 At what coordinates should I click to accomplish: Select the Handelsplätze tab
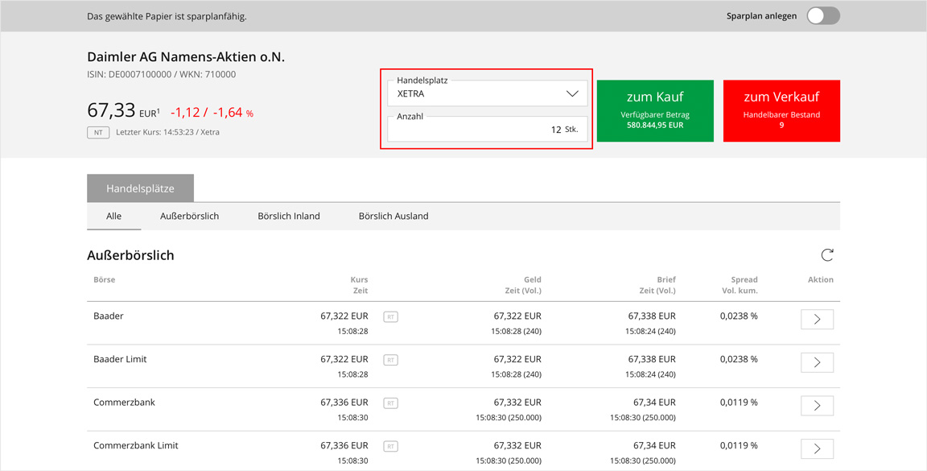click(140, 188)
